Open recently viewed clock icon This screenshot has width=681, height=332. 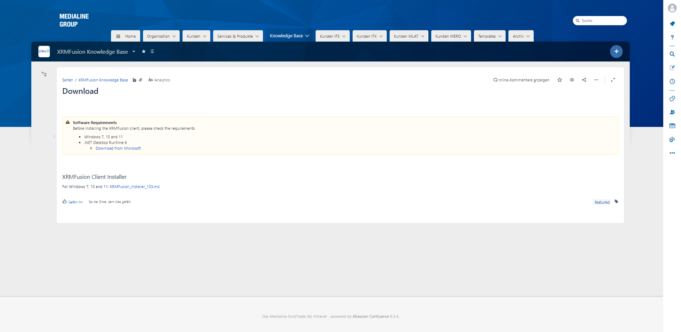(672, 81)
